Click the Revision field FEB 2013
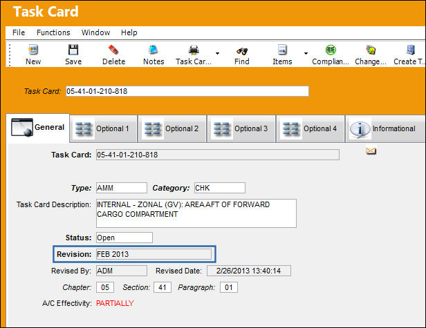426x328 pixels. click(x=154, y=254)
